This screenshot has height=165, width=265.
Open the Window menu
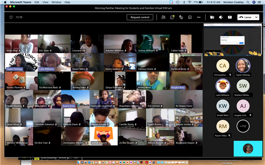point(56,2)
